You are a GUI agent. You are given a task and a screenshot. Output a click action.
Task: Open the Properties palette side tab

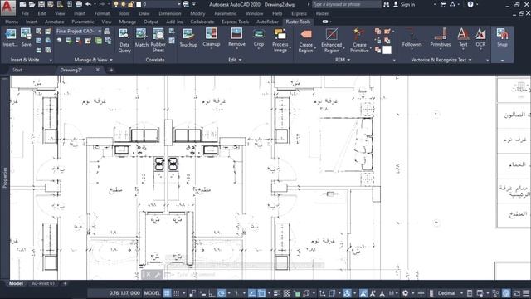(5, 177)
